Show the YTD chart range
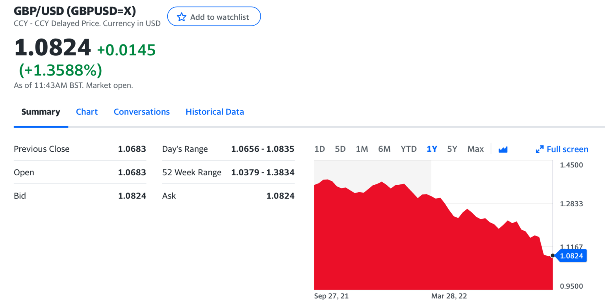The width and height of the screenshot is (605, 303). coord(408,149)
